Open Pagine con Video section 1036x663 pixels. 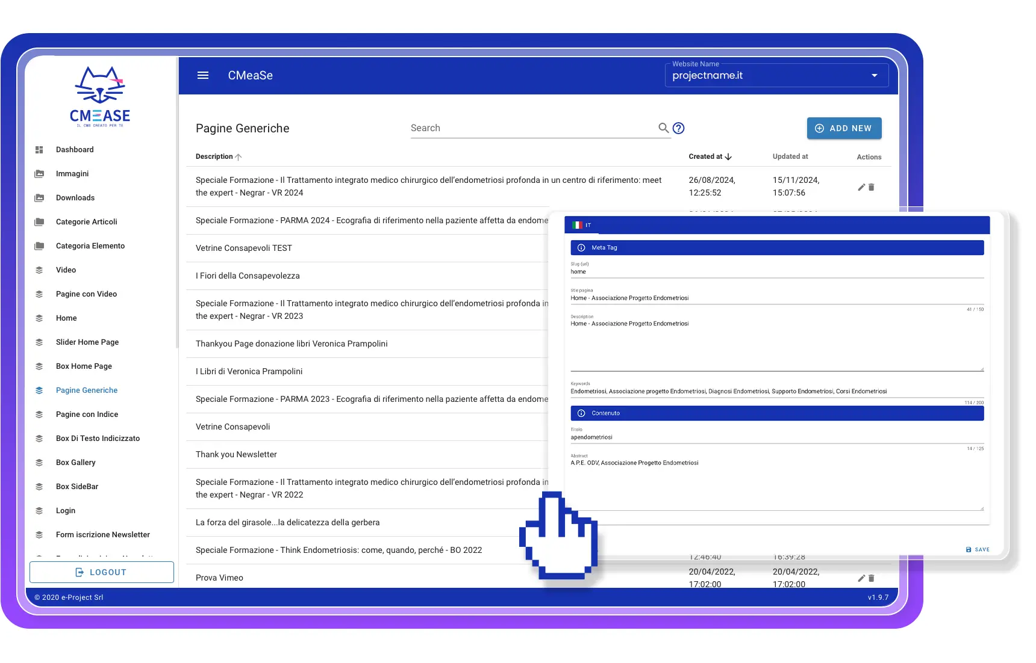point(86,294)
